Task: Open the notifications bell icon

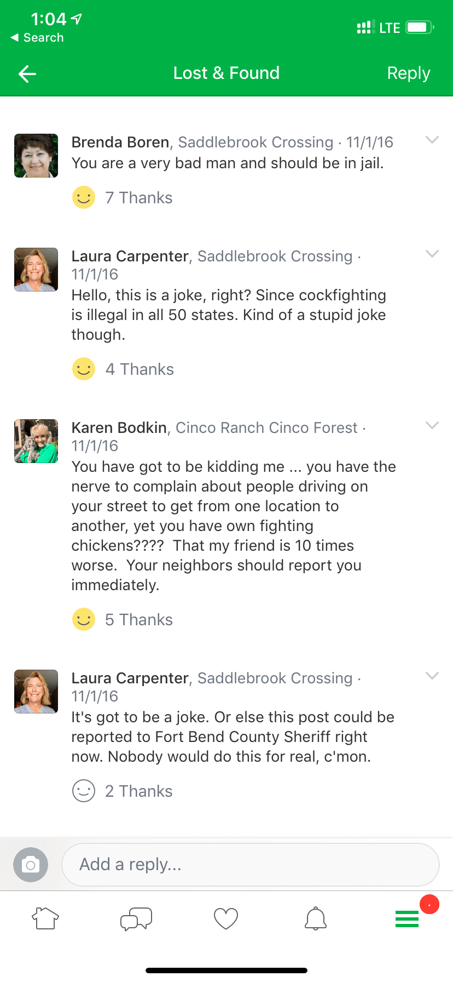Action: [x=316, y=918]
